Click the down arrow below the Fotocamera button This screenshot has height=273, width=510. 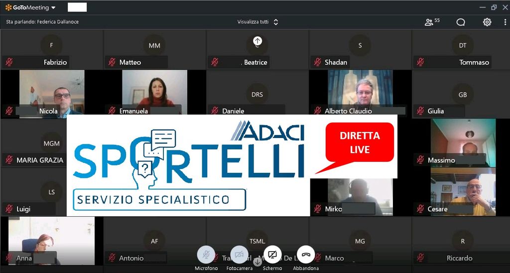[257, 262]
